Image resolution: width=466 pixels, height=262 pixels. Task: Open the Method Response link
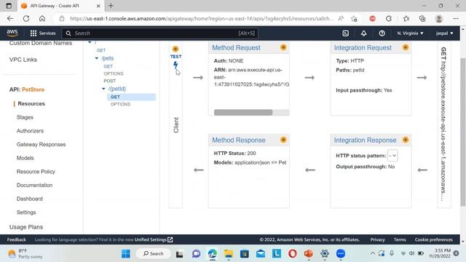tap(239, 140)
